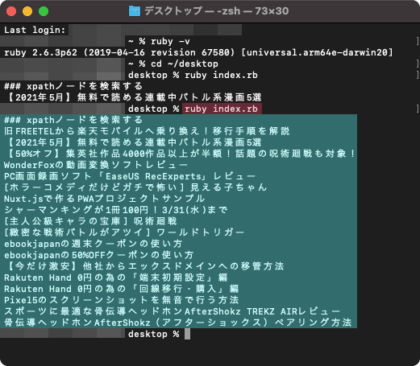420x366 pixels.
Task: Click the WonderFox video converter review line
Action: click(x=96, y=165)
